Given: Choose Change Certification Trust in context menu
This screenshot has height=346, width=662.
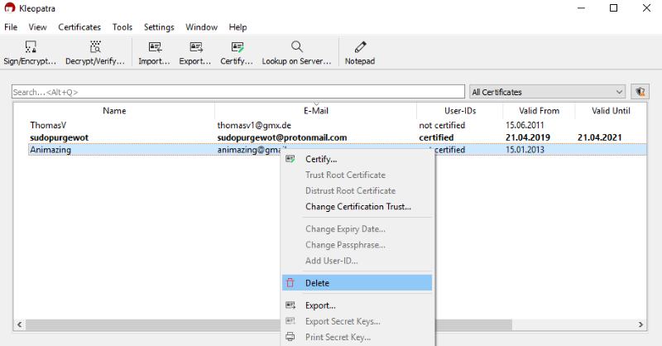Looking at the screenshot, I should tap(357, 206).
